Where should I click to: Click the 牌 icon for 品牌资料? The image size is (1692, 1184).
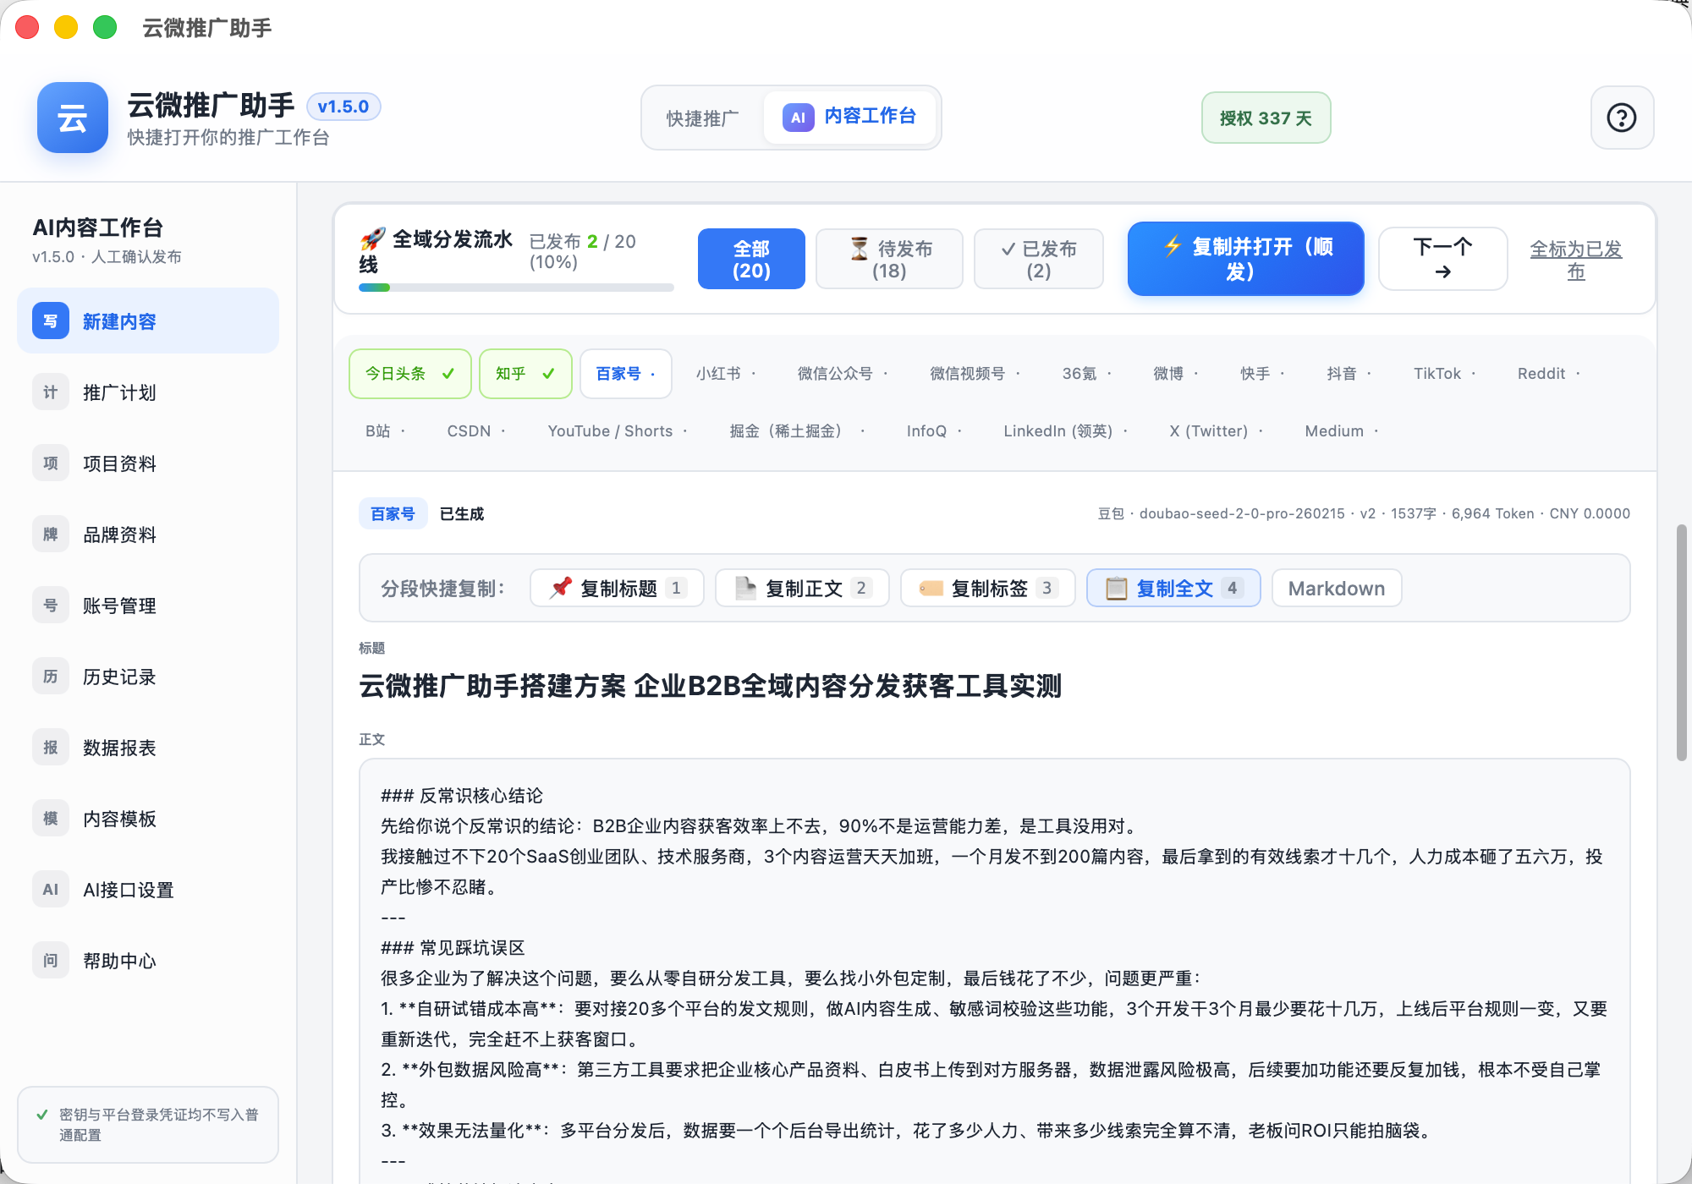(x=51, y=534)
